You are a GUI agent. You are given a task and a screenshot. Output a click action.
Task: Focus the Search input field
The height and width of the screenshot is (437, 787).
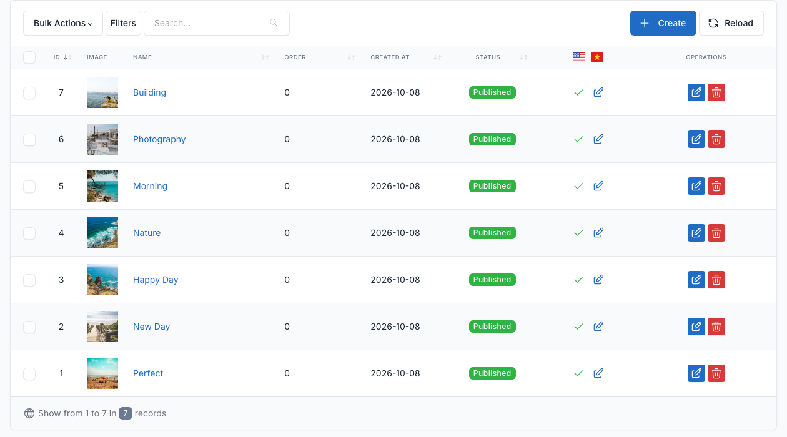tap(217, 23)
